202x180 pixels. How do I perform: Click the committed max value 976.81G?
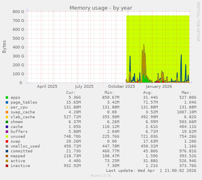188,151
